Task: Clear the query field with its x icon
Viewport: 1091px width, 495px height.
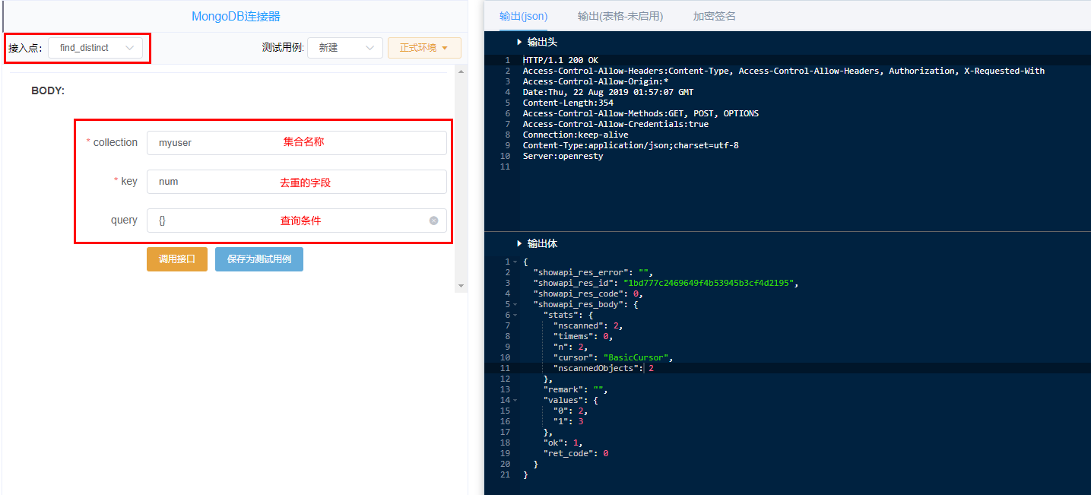Action: [433, 221]
